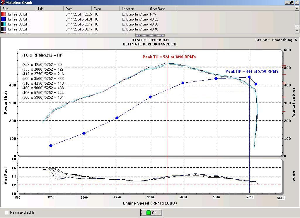Click the splitter handle below the run list
Image resolution: width=300 pixels, height=218 pixels.
150,35
